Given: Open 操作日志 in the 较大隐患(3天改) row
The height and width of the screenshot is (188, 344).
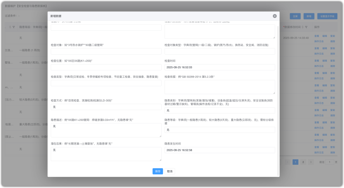Looking at the screenshot, I should (x=319, y=103).
